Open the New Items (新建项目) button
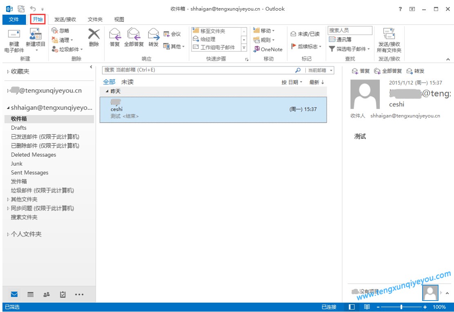Image resolution: width=454 pixels, height=312 pixels. tap(36, 40)
